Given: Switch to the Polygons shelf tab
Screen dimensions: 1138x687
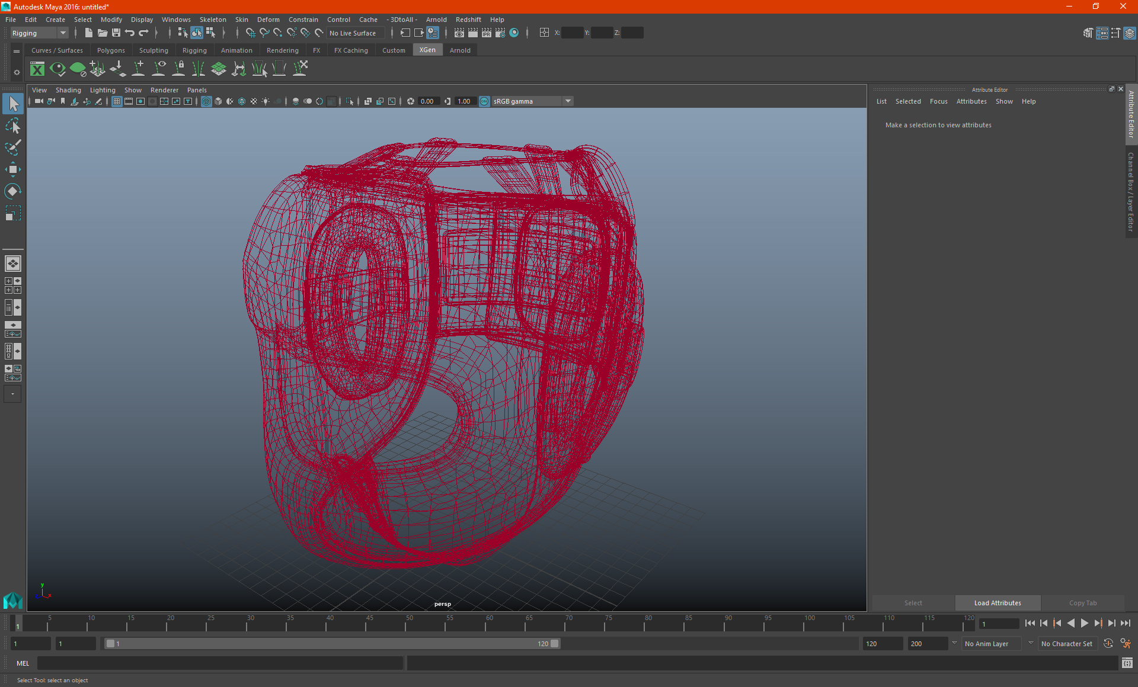Looking at the screenshot, I should (111, 50).
